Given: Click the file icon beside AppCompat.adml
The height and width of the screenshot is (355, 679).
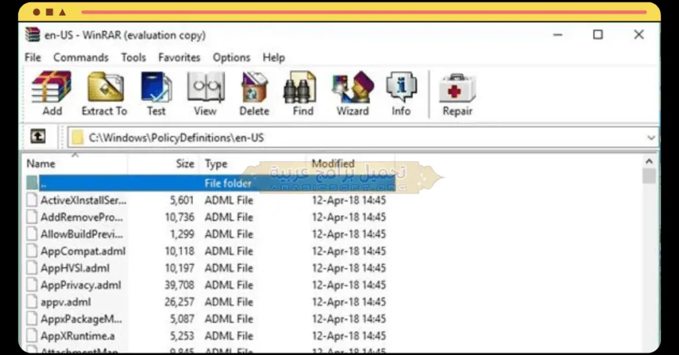Looking at the screenshot, I should [32, 251].
